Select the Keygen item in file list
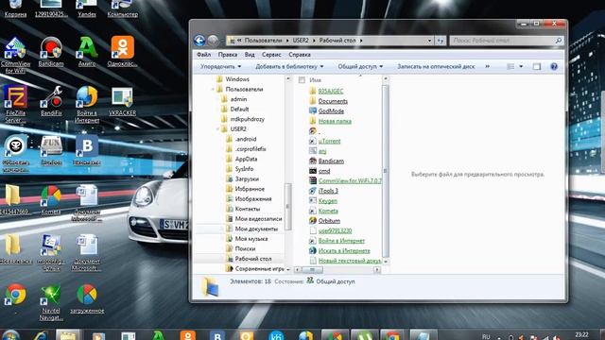 (x=328, y=201)
